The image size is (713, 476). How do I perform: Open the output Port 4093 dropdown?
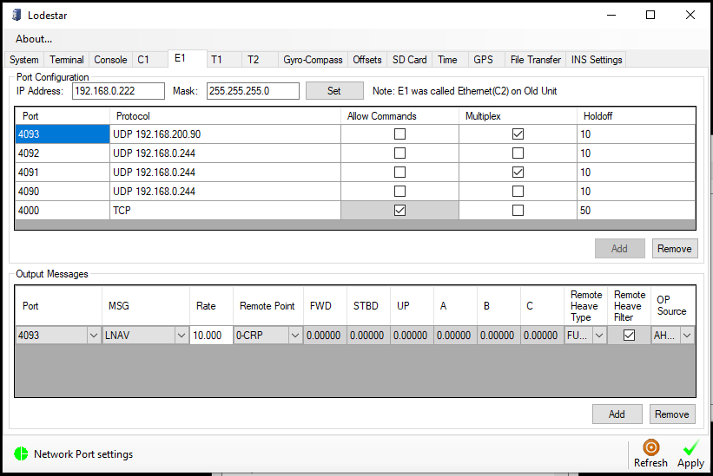point(93,336)
